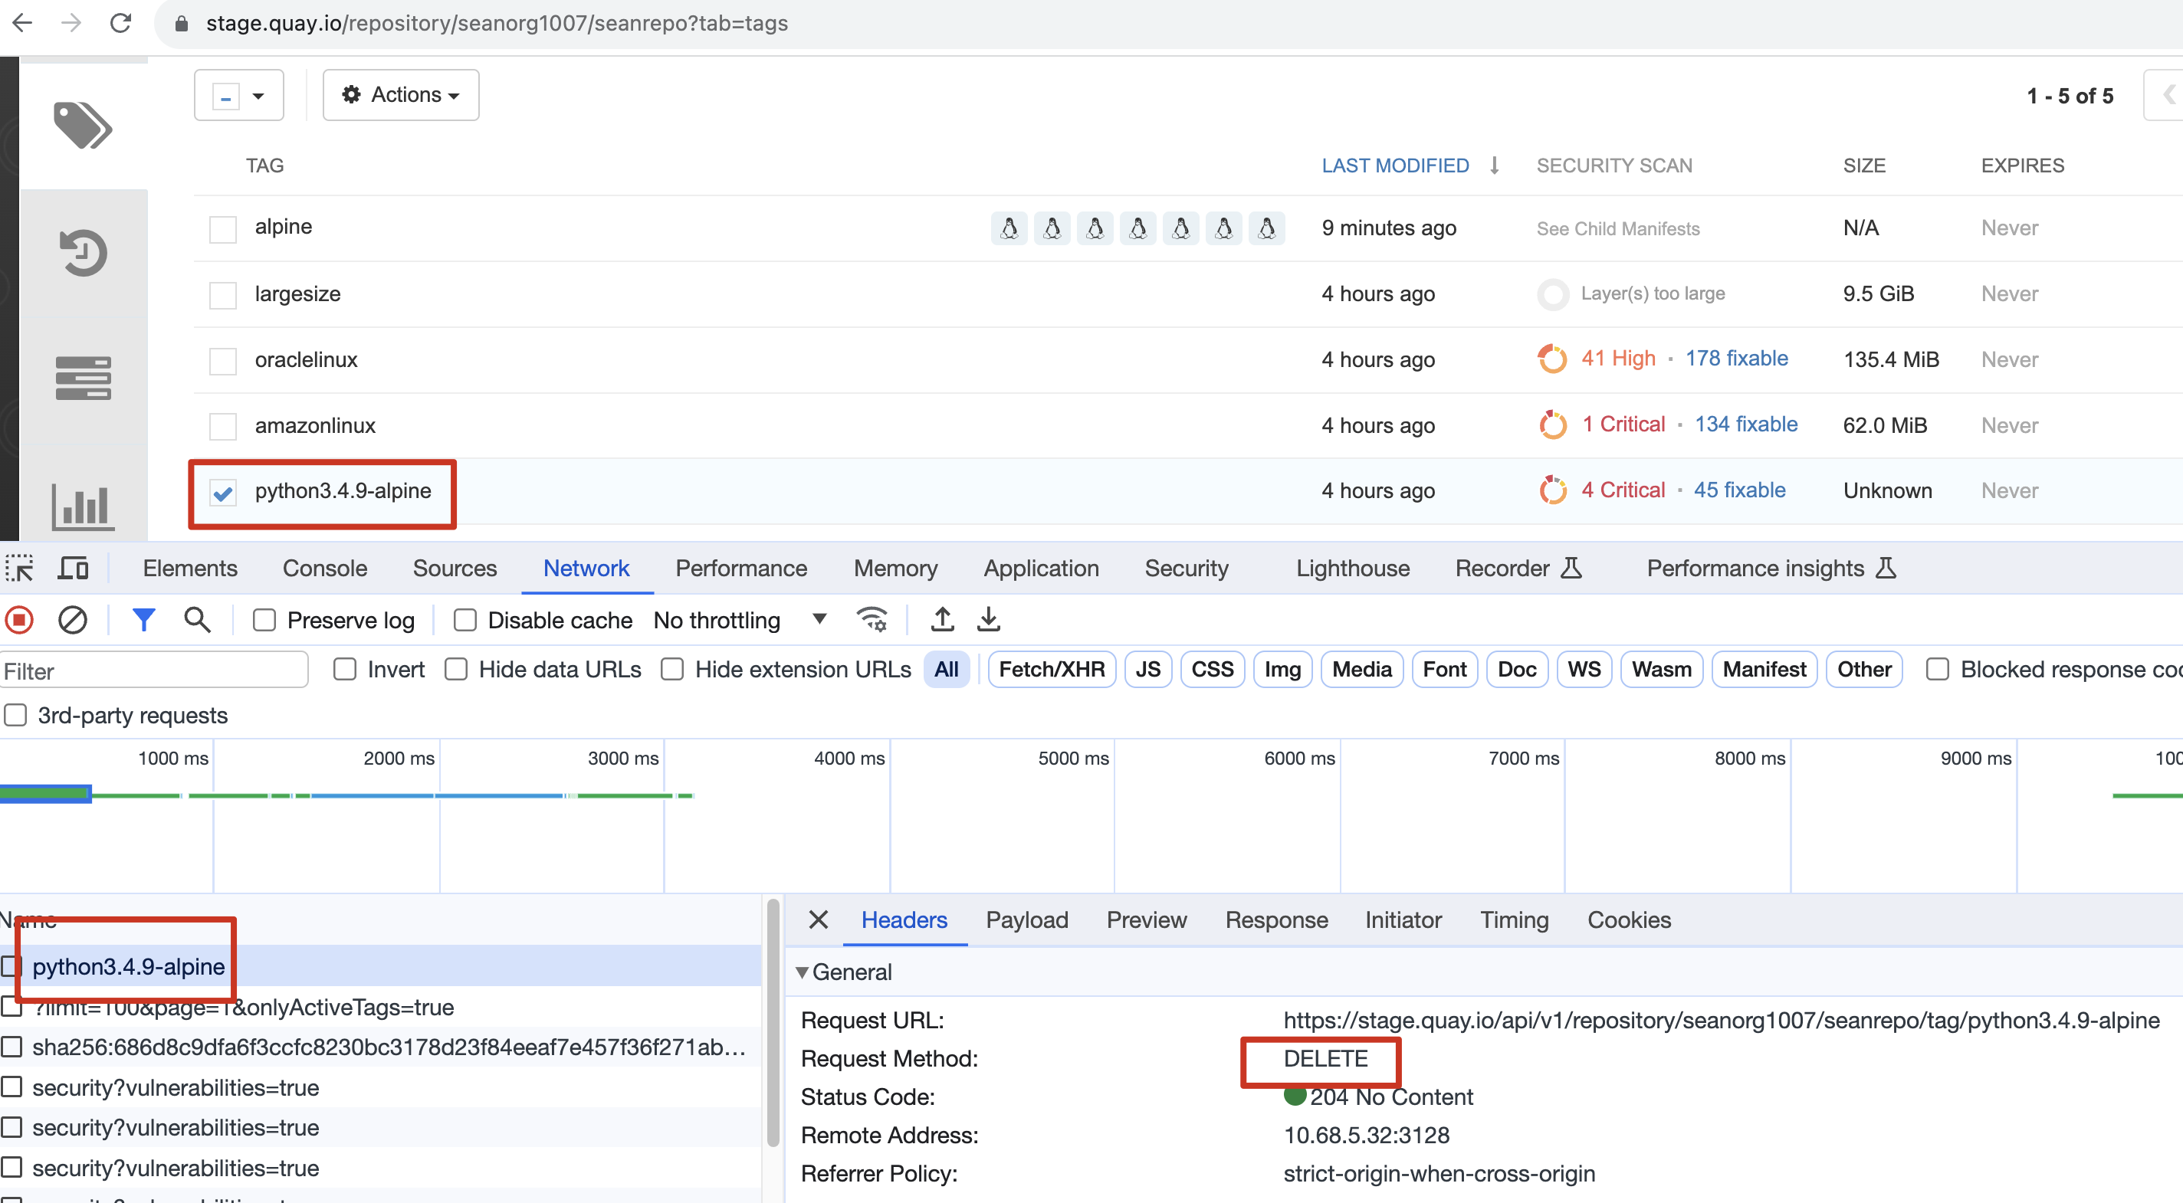Open the Tag History sidebar icon

(x=82, y=252)
